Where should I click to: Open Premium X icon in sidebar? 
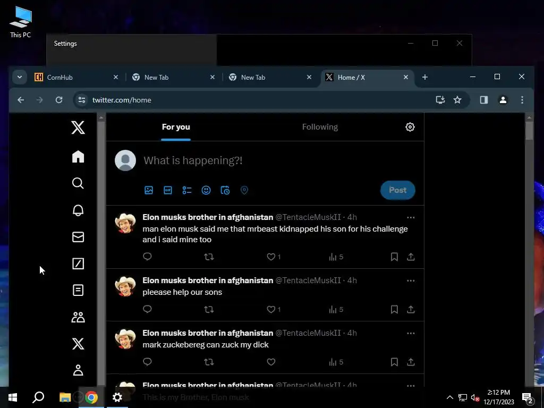78,344
